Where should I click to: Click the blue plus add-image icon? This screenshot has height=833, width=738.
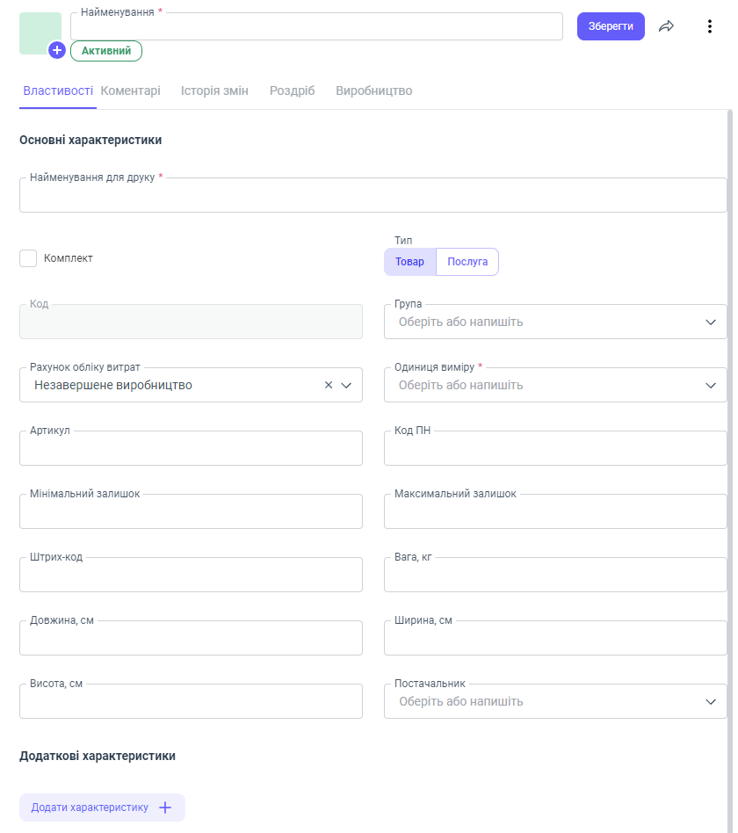coord(57,51)
